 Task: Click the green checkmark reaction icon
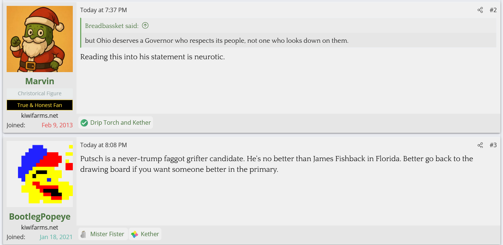pyautogui.click(x=84, y=123)
